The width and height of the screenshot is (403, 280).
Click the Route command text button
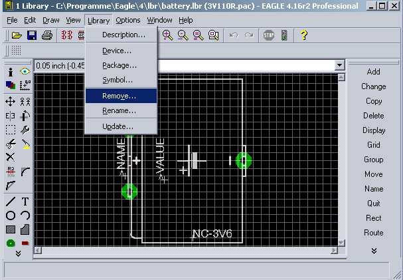pyautogui.click(x=373, y=233)
